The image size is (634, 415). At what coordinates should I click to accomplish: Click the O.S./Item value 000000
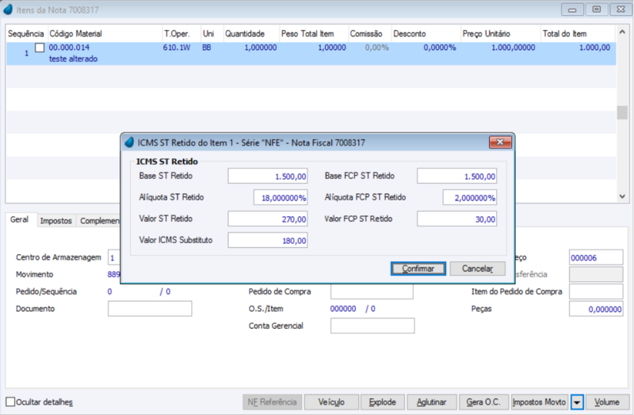(343, 309)
